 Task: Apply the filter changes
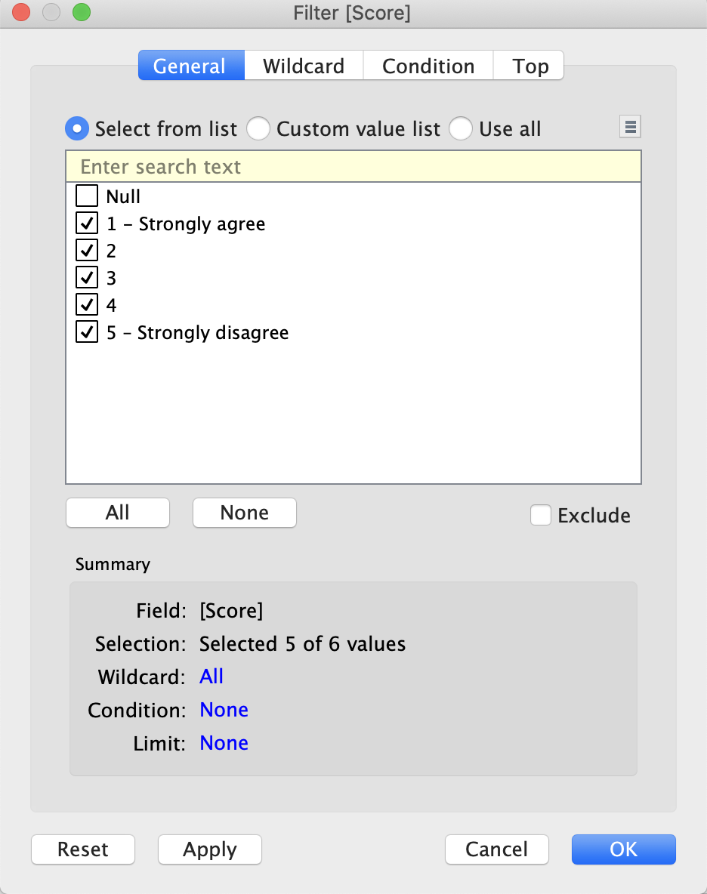click(210, 849)
